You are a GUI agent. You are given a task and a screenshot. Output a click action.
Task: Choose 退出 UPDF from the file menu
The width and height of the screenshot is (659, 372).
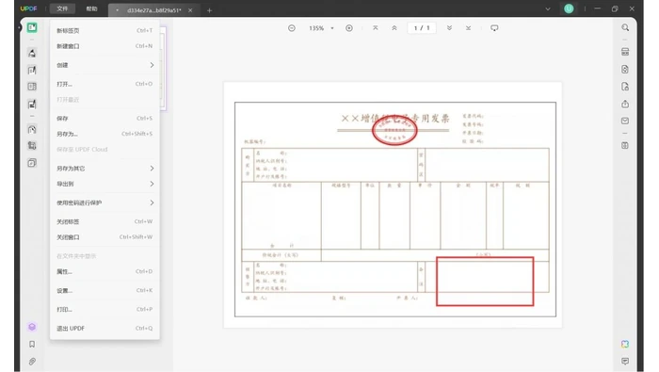104,329
